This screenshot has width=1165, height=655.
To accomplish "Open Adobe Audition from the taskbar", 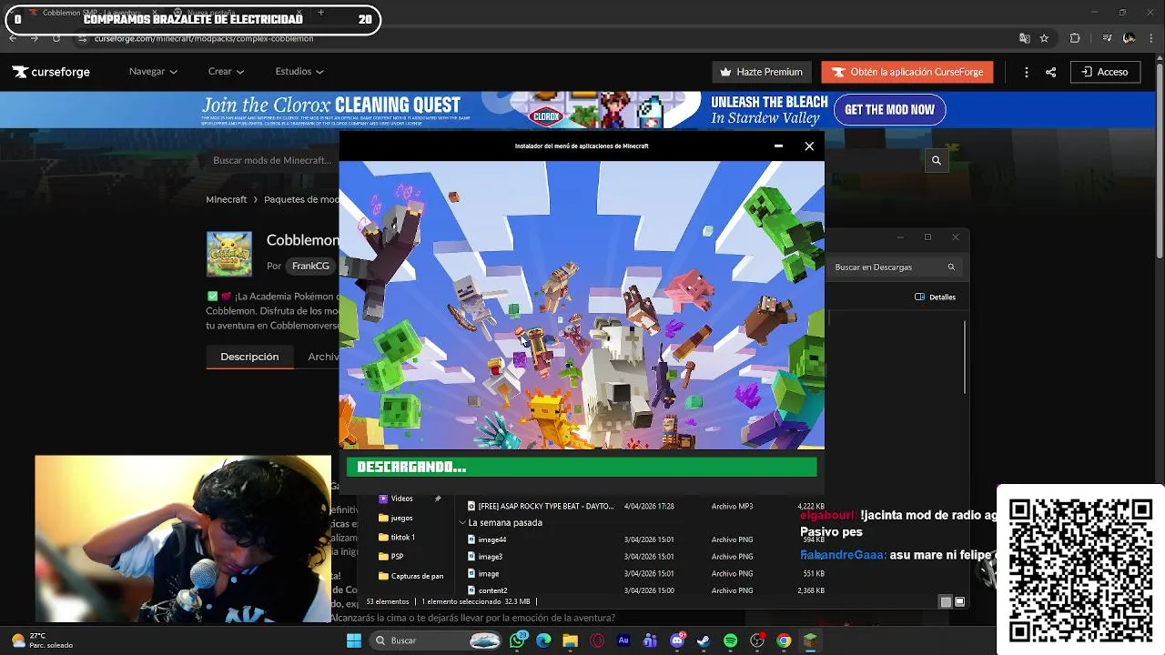I will coord(623,640).
